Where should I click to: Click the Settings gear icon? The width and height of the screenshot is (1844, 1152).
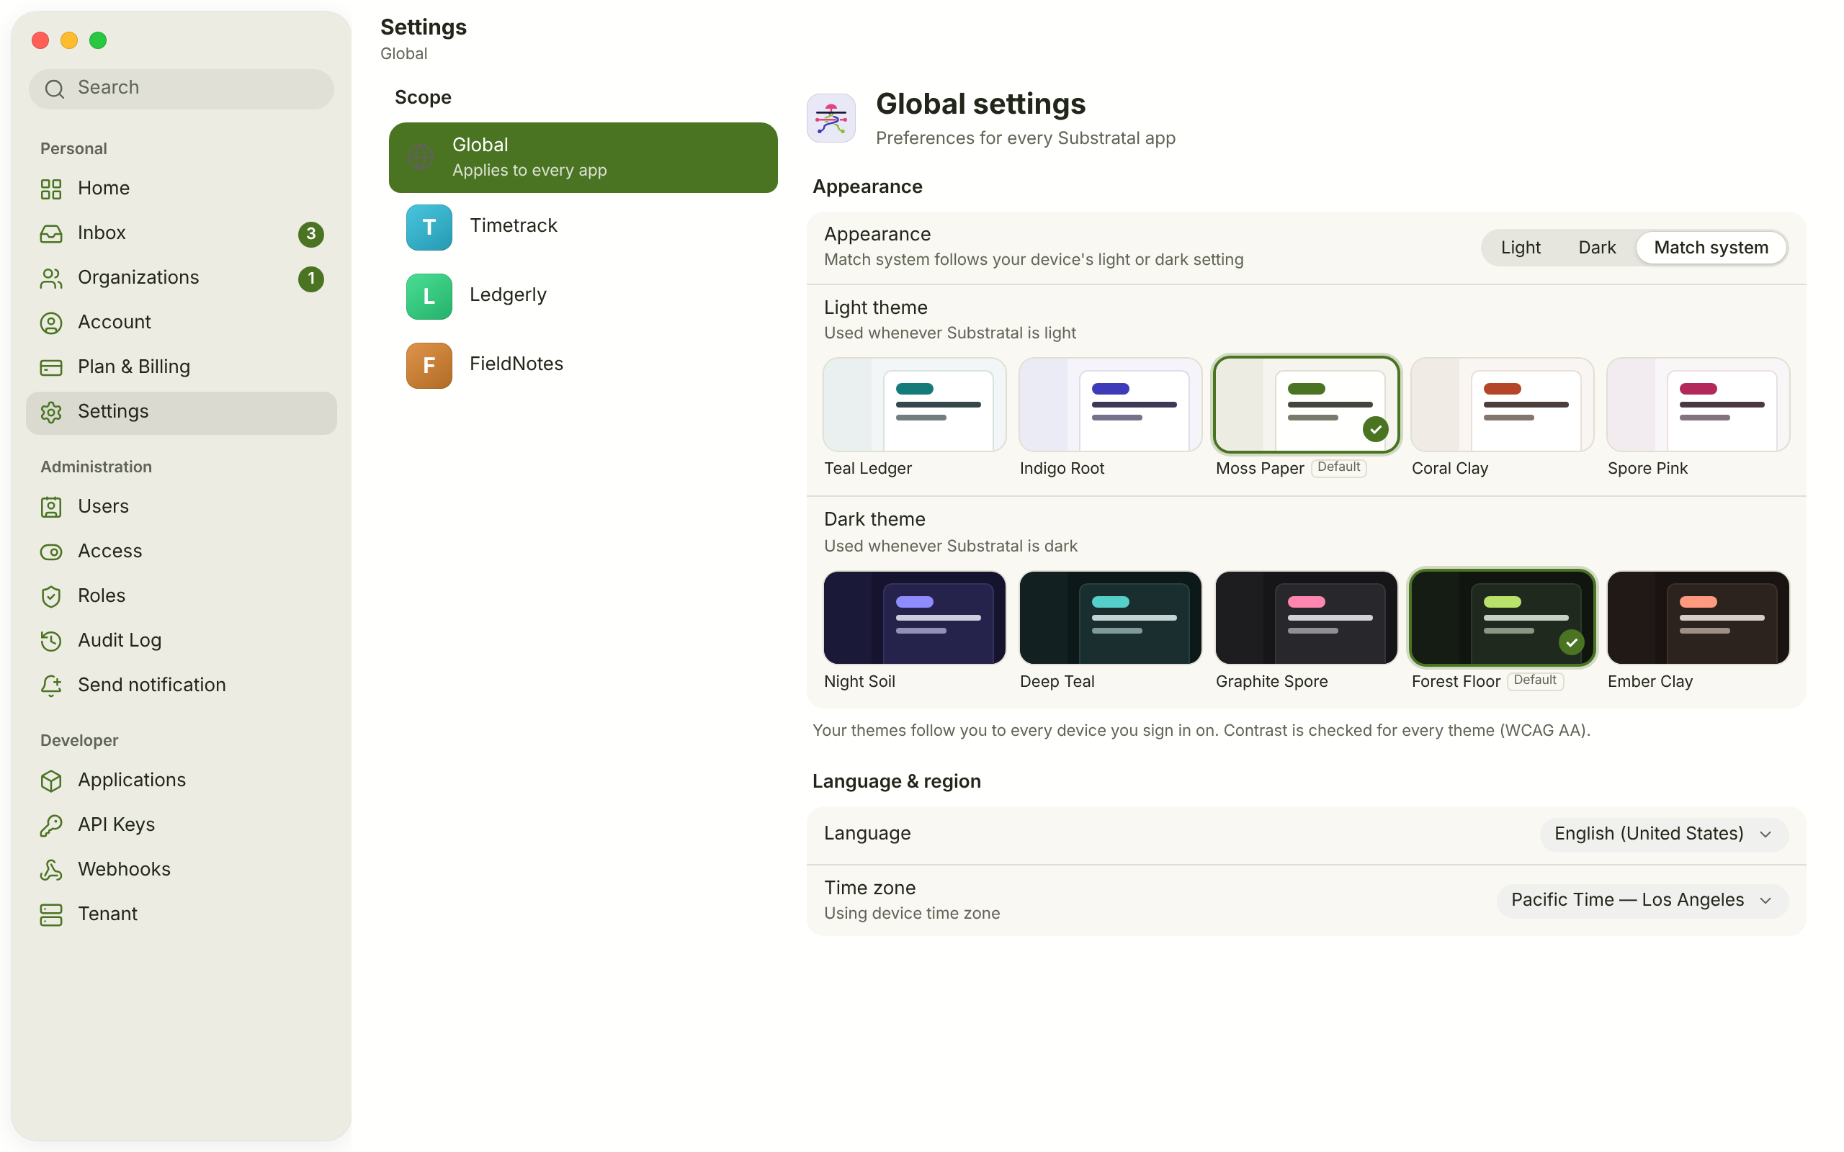(x=51, y=412)
